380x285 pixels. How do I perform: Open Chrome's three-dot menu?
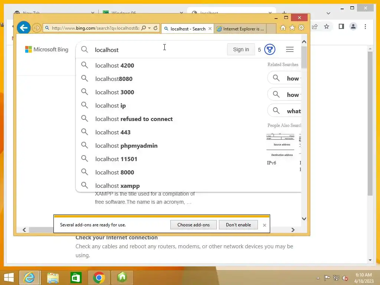tap(365, 26)
